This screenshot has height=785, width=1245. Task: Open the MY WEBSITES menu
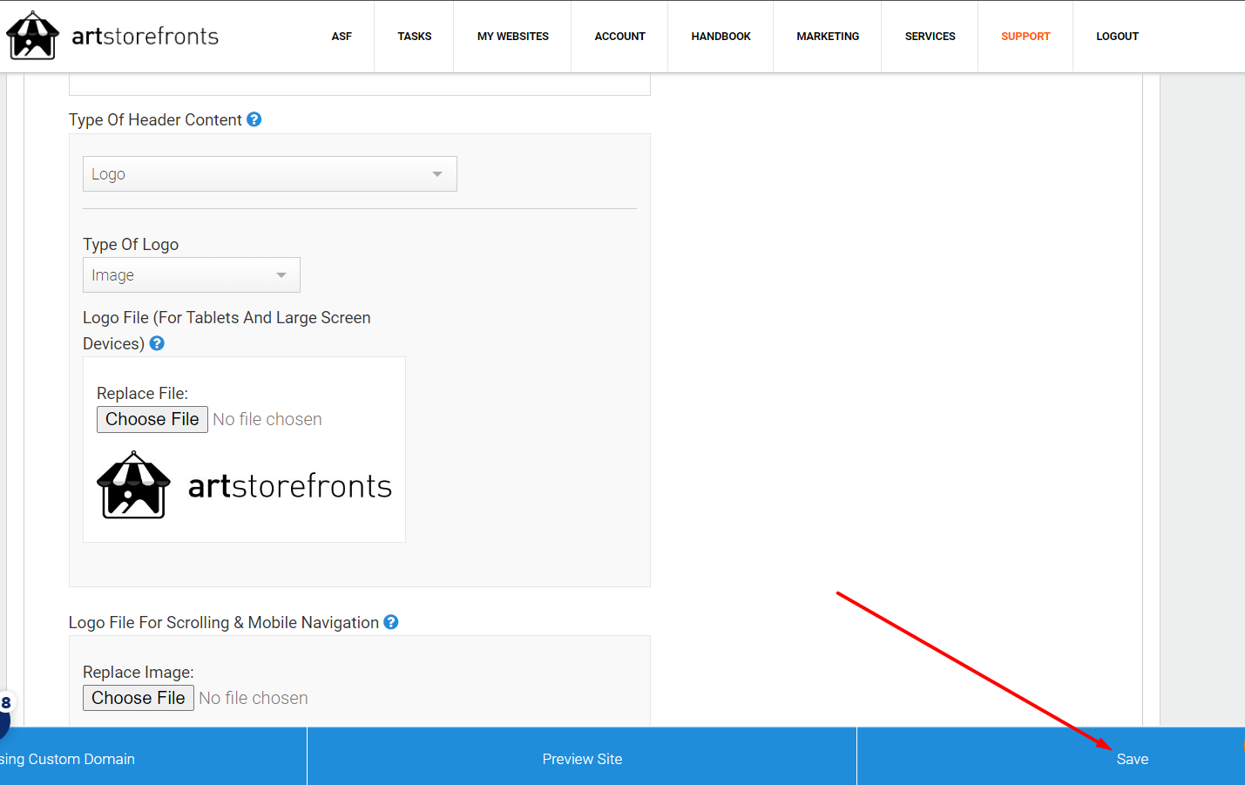pyautogui.click(x=512, y=36)
